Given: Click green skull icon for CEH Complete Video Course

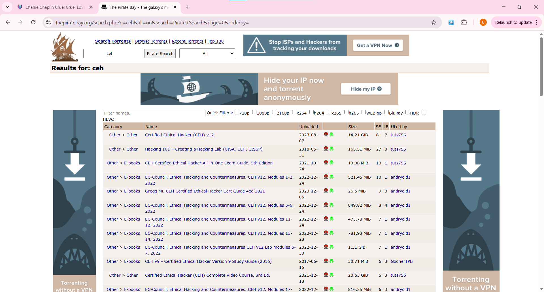Looking at the screenshot, I should click(331, 275).
